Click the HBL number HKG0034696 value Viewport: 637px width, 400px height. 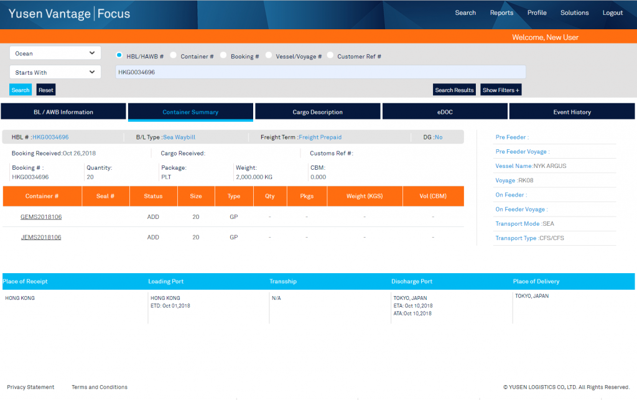(50, 137)
